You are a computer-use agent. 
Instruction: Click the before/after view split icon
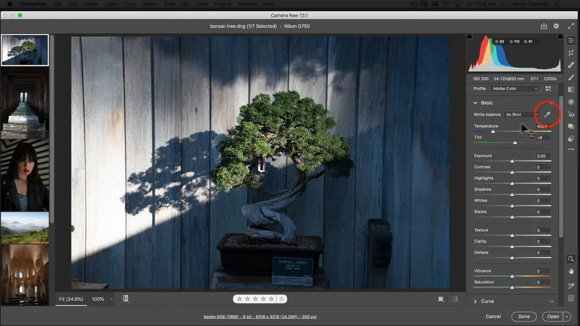tap(455, 299)
